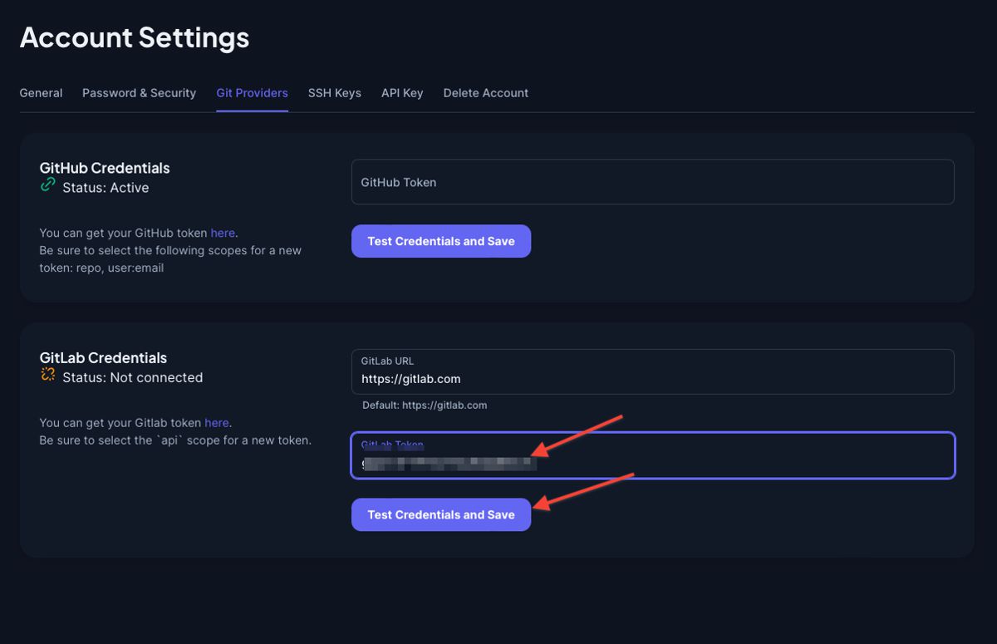Screen dimensions: 997x644
Task: Click the GitHub Credentials section heading
Action: click(x=105, y=168)
